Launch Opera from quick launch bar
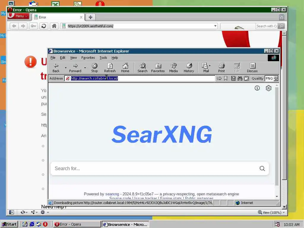 [x=45, y=224]
